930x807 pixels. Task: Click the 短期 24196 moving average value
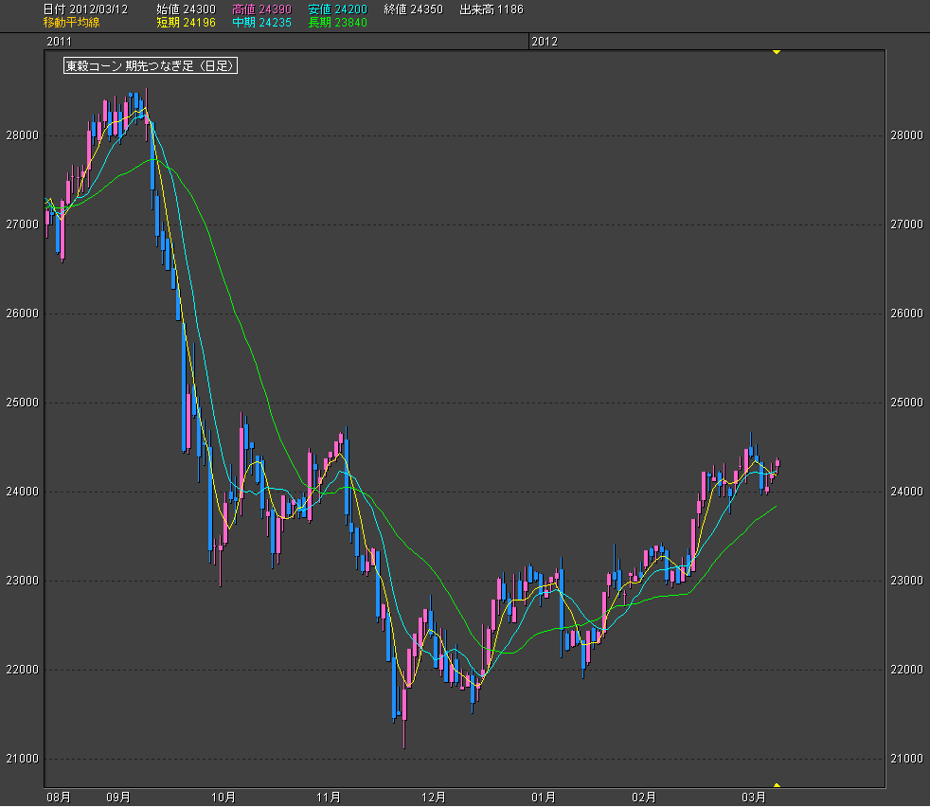tap(186, 22)
